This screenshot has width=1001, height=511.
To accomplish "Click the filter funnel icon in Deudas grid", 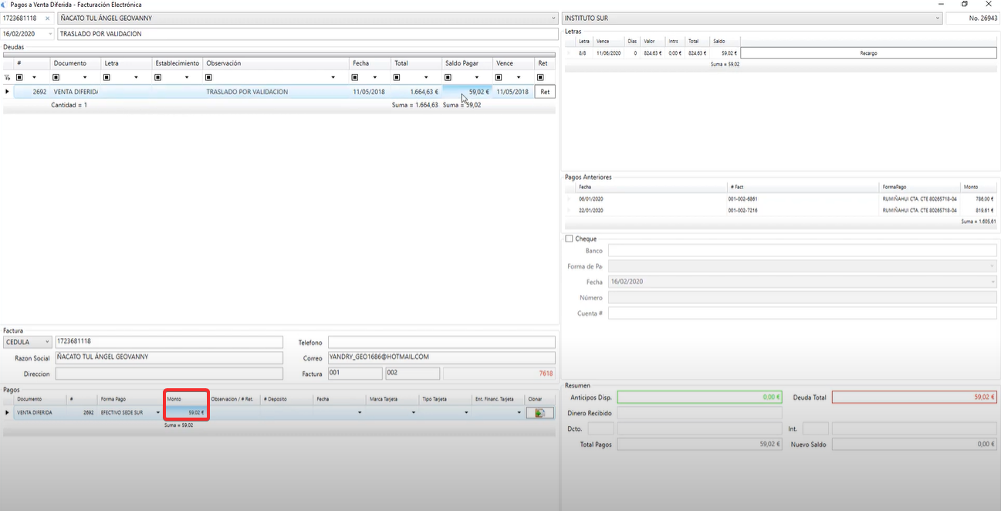I will tap(8, 78).
